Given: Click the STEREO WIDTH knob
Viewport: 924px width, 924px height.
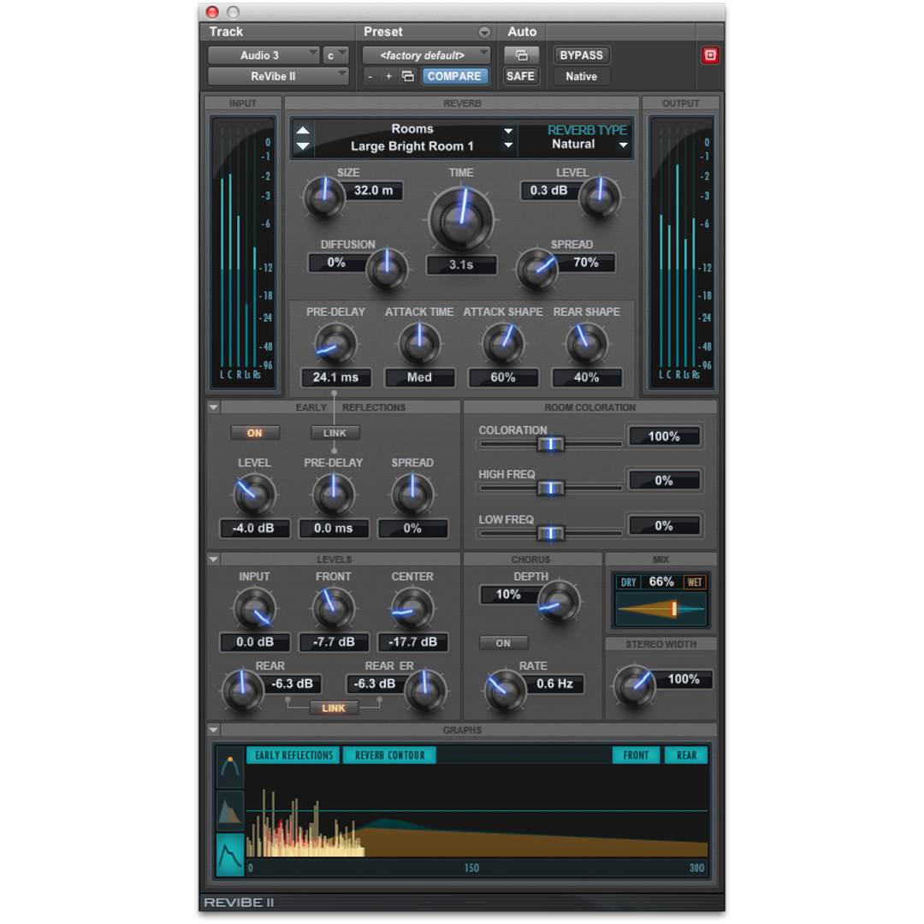Looking at the screenshot, I should (x=635, y=686).
